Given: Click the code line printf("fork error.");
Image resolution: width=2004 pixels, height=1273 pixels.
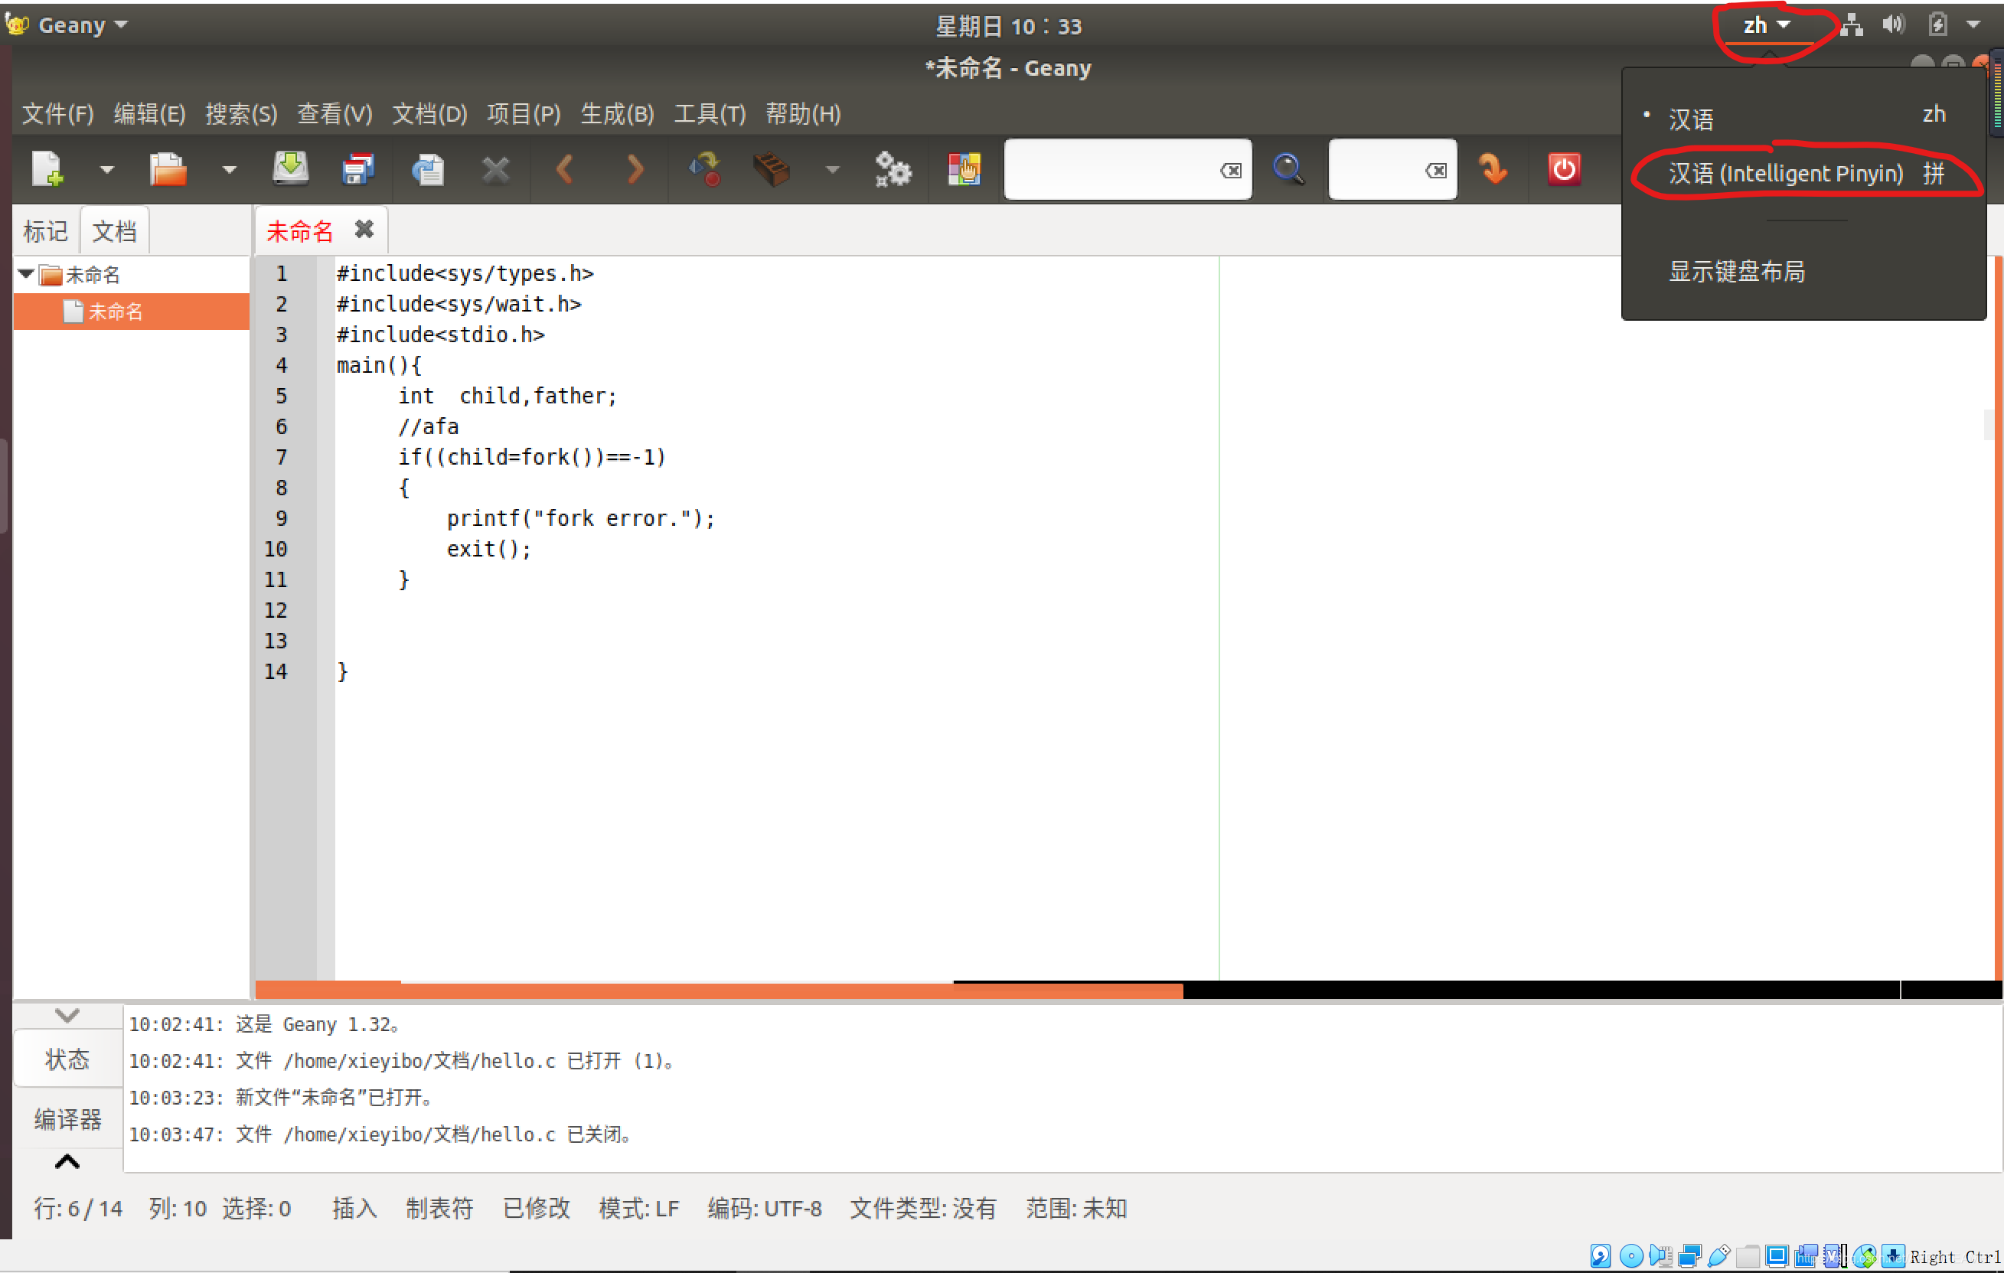Looking at the screenshot, I should [580, 518].
